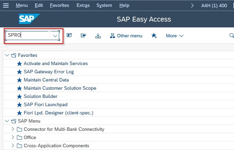Click the download SAP Business Workplace icon
This screenshot has width=234, height=150.
[x=98, y=36]
